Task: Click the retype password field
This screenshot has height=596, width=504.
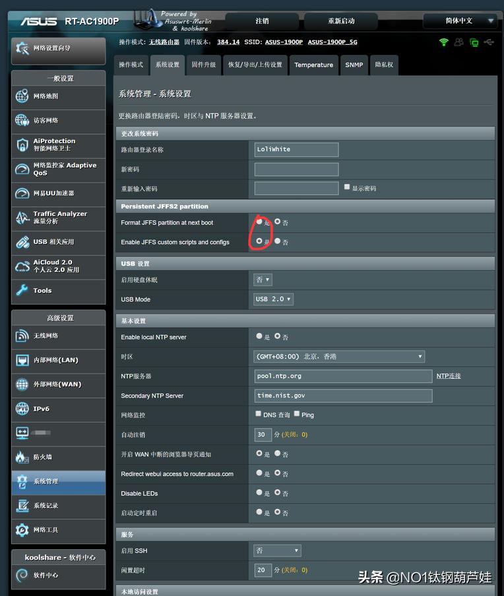Action: (296, 188)
